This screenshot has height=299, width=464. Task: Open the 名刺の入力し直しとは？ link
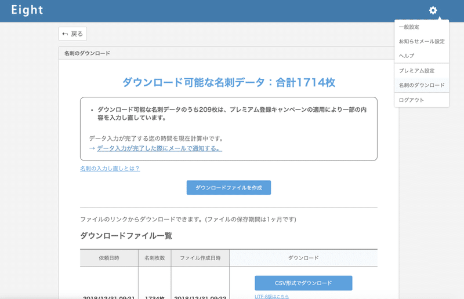(110, 169)
